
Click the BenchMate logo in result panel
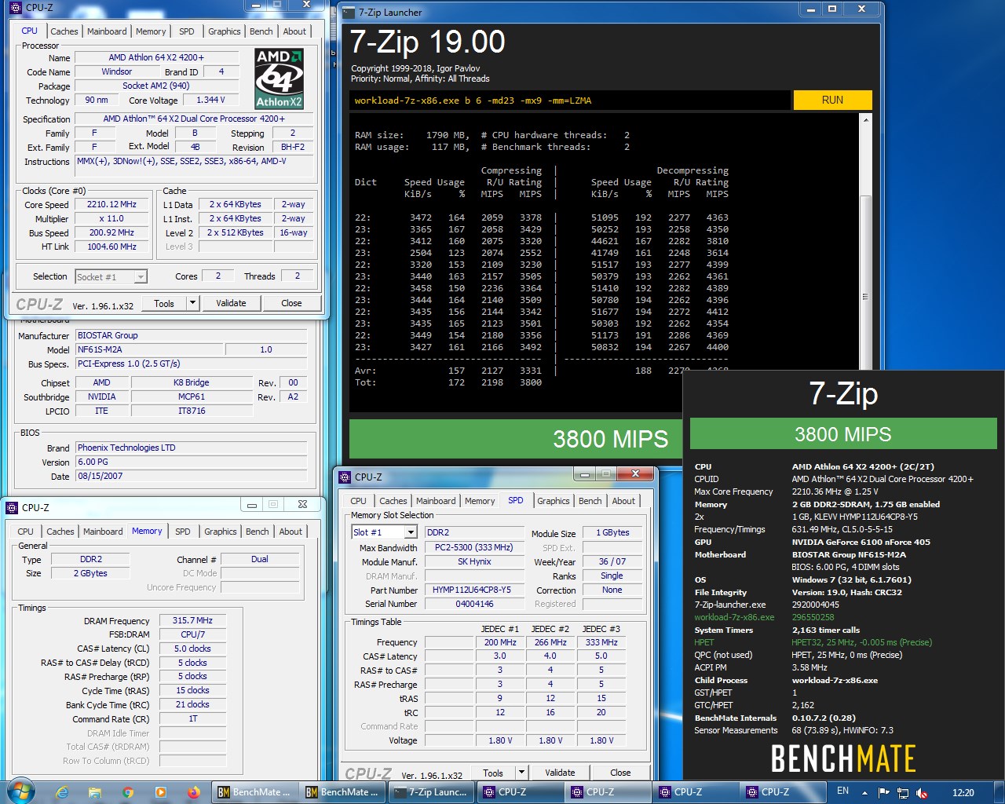[x=843, y=758]
